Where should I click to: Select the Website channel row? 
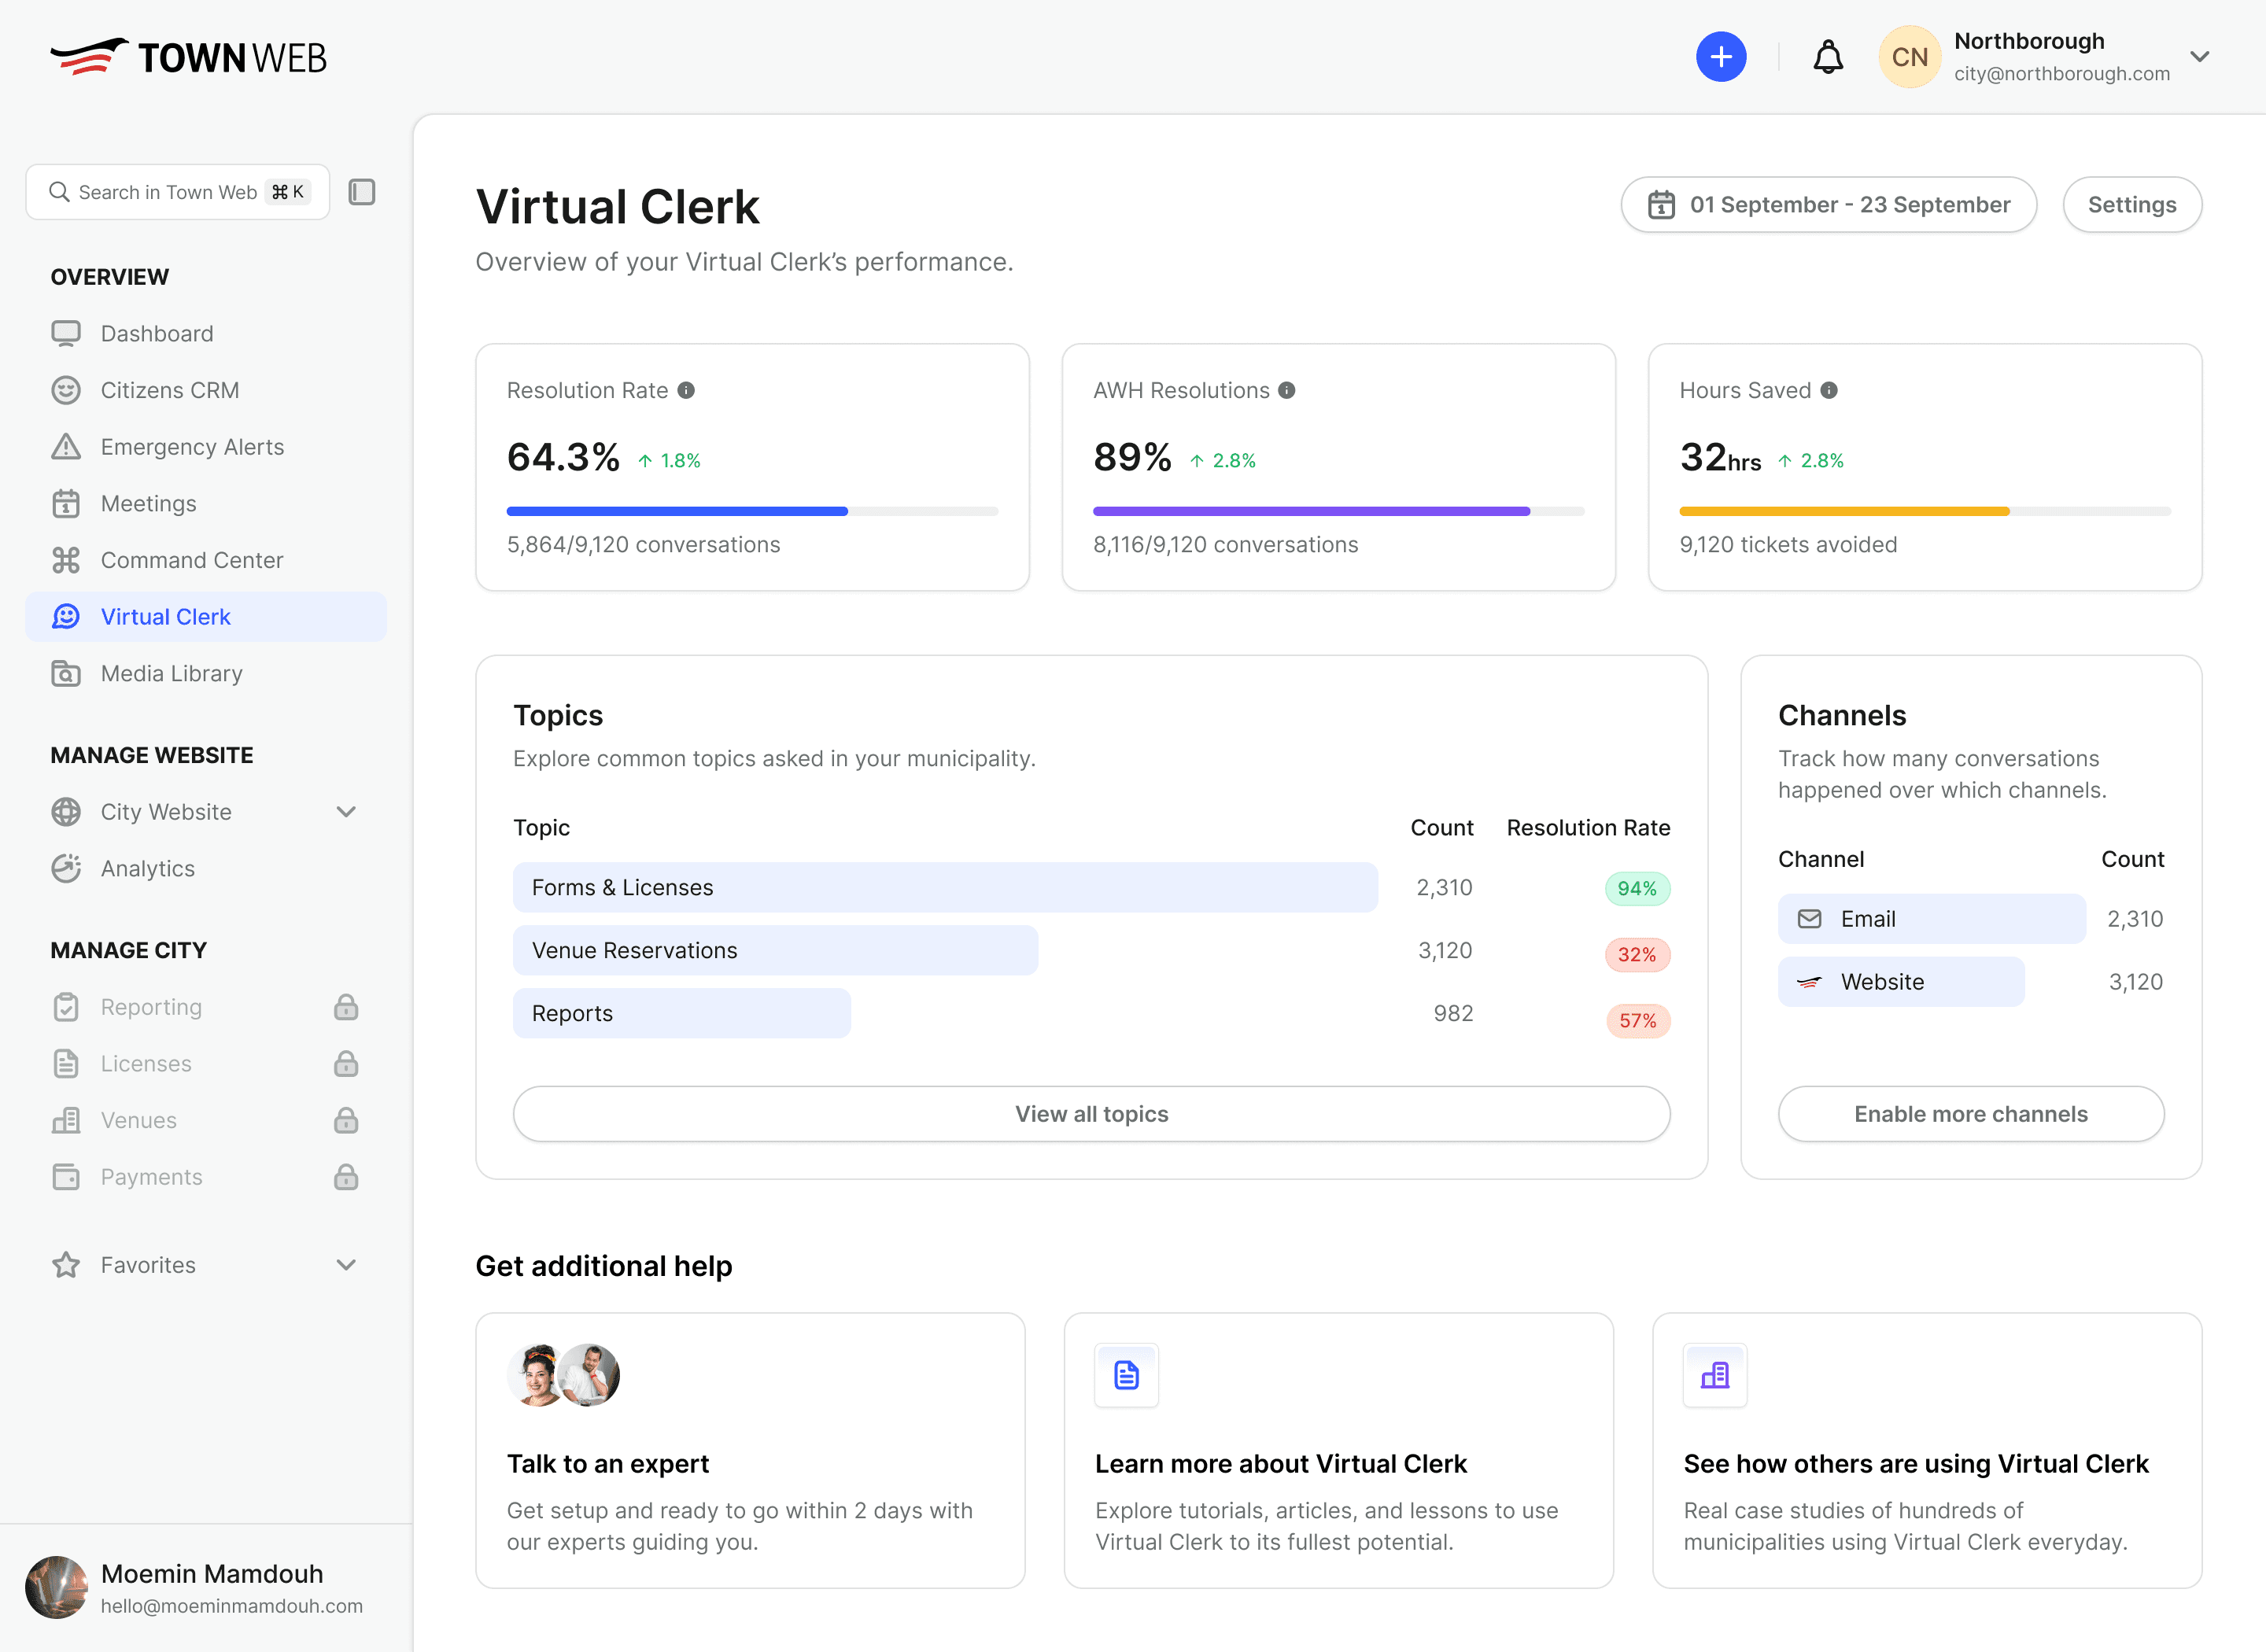(x=1970, y=982)
